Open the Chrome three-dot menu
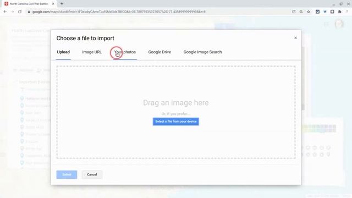The height and width of the screenshot is (198, 352). tap(347, 12)
